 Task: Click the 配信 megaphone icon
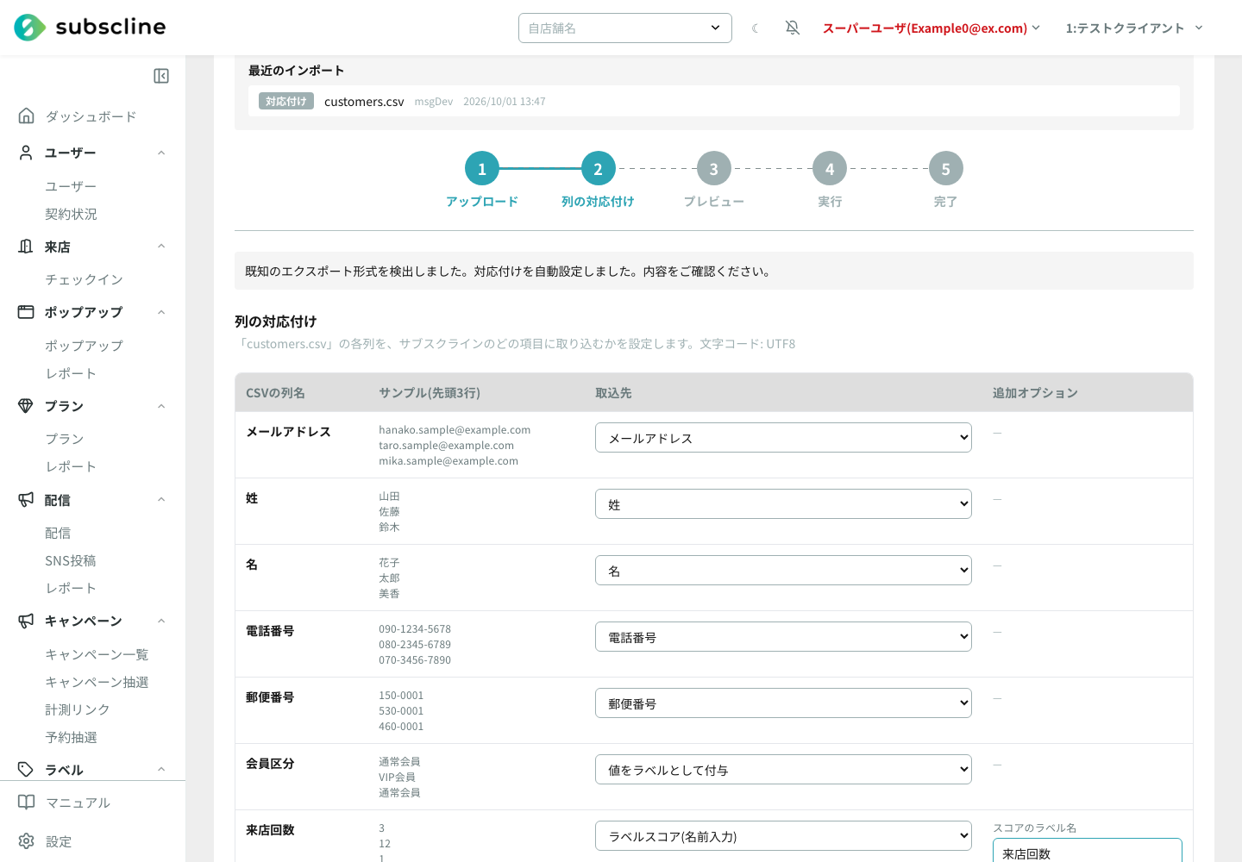pyautogui.click(x=26, y=500)
